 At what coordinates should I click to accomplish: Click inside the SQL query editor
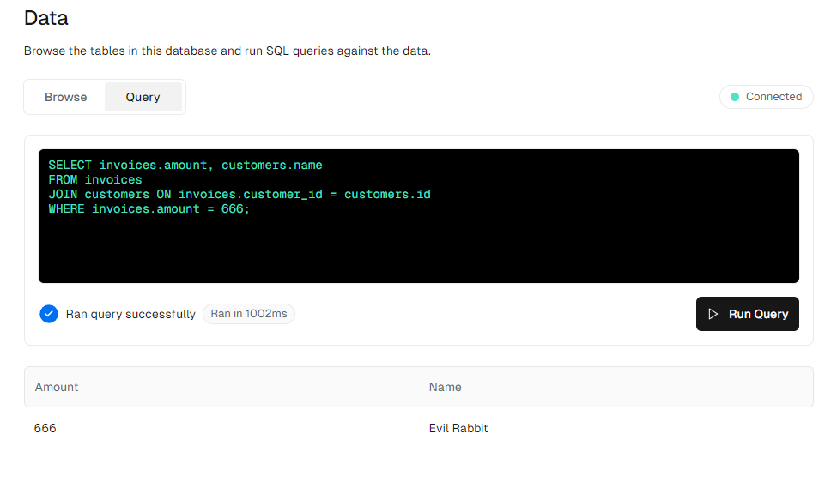419,216
